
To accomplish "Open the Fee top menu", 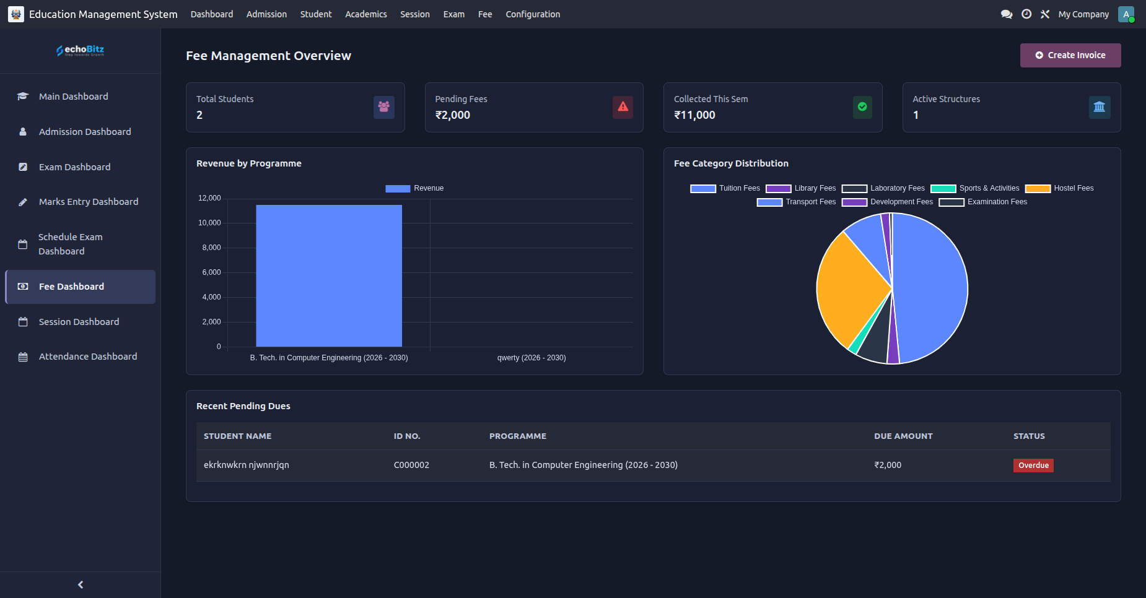I will 485,14.
